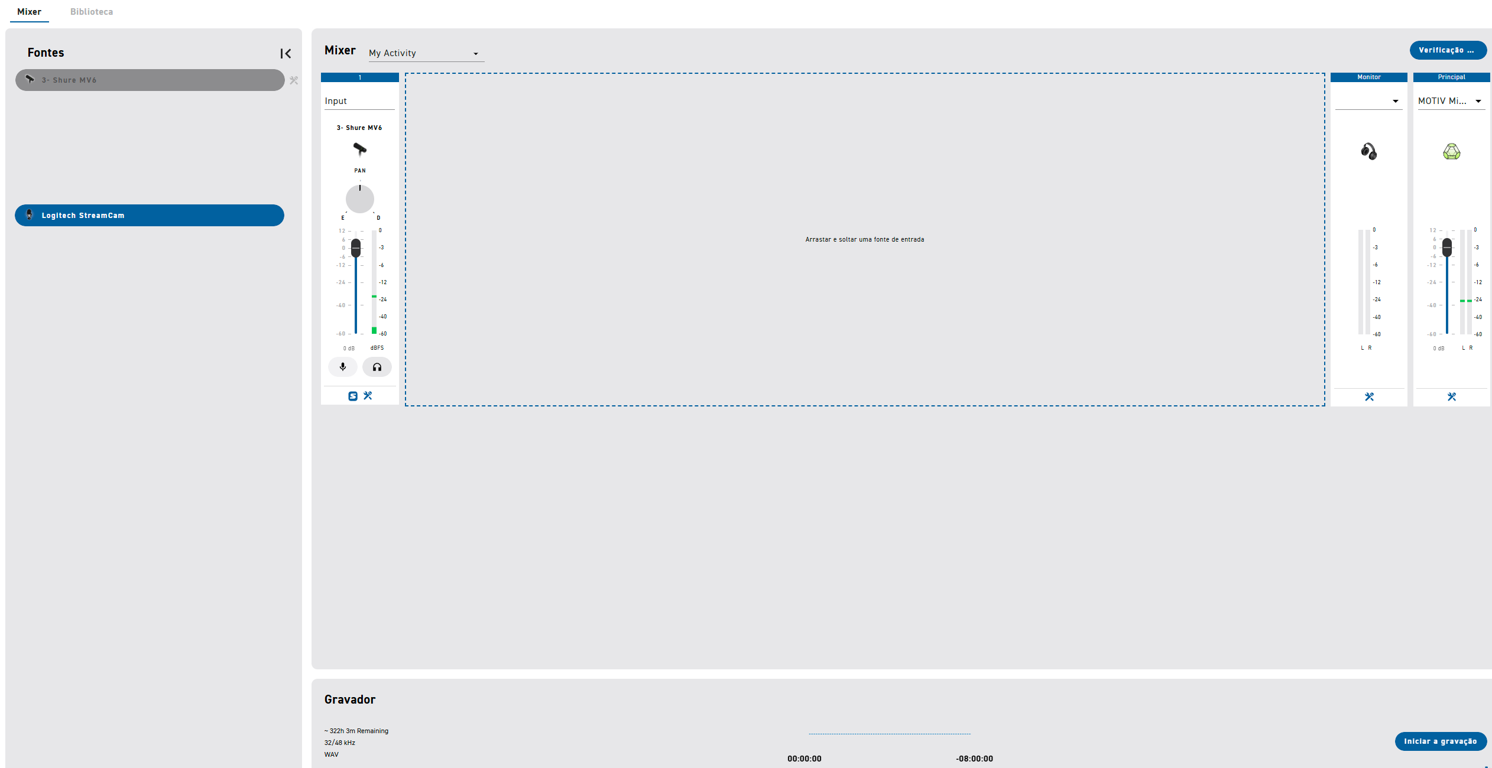Image resolution: width=1492 pixels, height=768 pixels.
Task: Click the blue S icon in channel 1
Action: [x=353, y=396]
